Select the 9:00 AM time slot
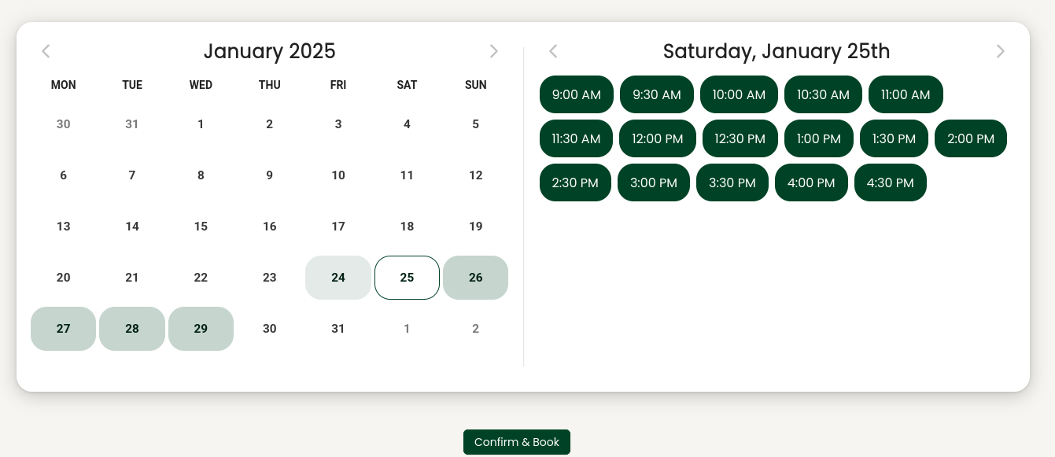Image resolution: width=1055 pixels, height=457 pixels. (x=576, y=94)
